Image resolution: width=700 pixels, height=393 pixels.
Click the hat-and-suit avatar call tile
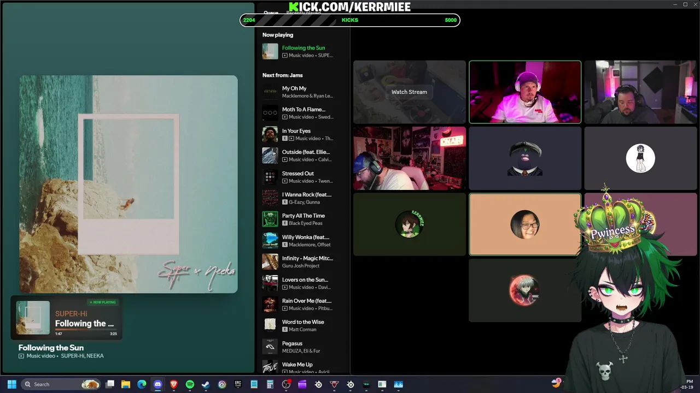coord(525,158)
